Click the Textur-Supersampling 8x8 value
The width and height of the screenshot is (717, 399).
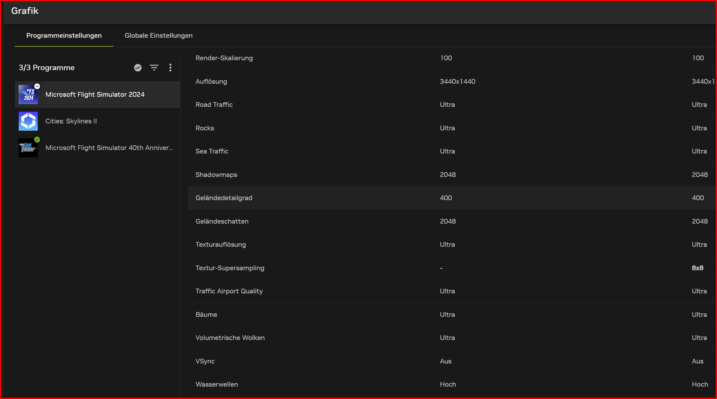coord(697,268)
